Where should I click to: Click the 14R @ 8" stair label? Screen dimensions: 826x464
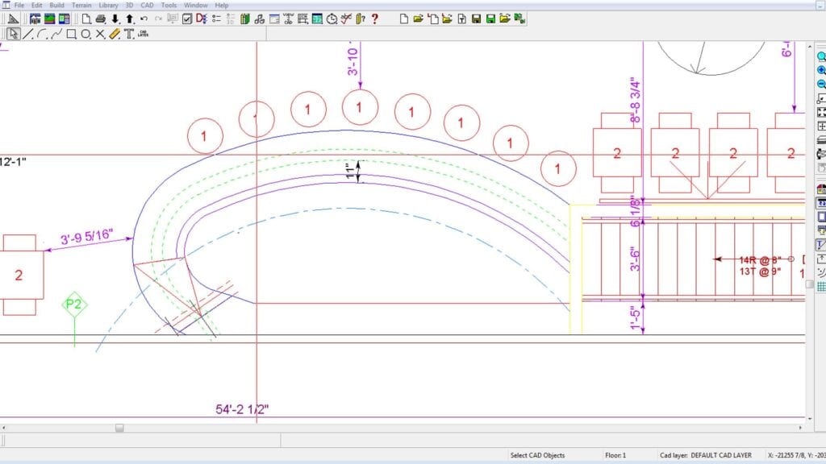coord(758,260)
